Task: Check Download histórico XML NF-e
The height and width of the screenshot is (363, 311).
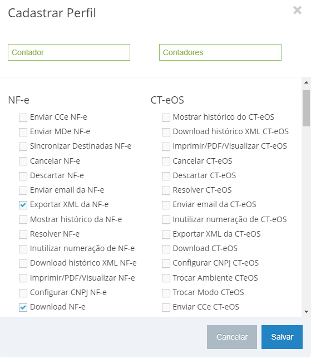Action: coord(23,264)
